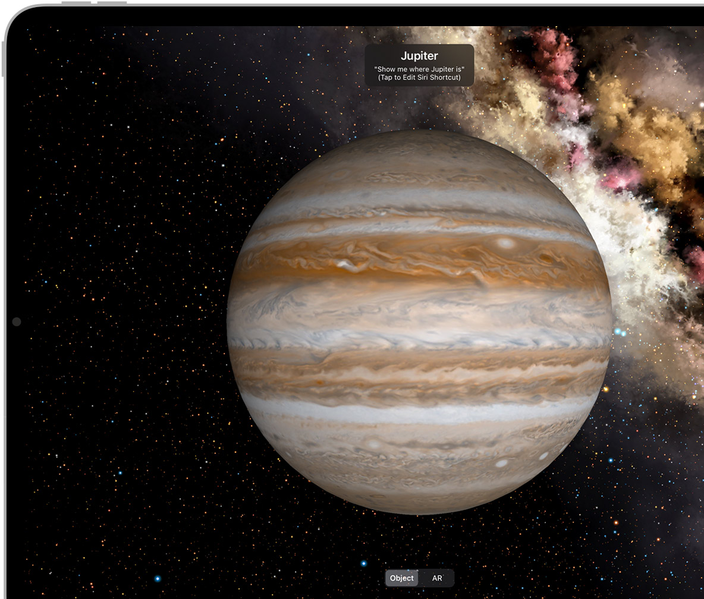Click the bright blue star near the bottom left

[158, 578]
